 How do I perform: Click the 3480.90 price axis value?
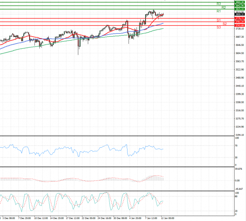(240, 77)
